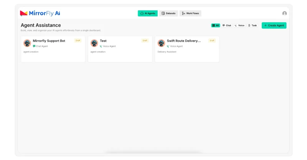307x160 pixels.
Task: Filter agents by Voice
Action: pos(239,25)
